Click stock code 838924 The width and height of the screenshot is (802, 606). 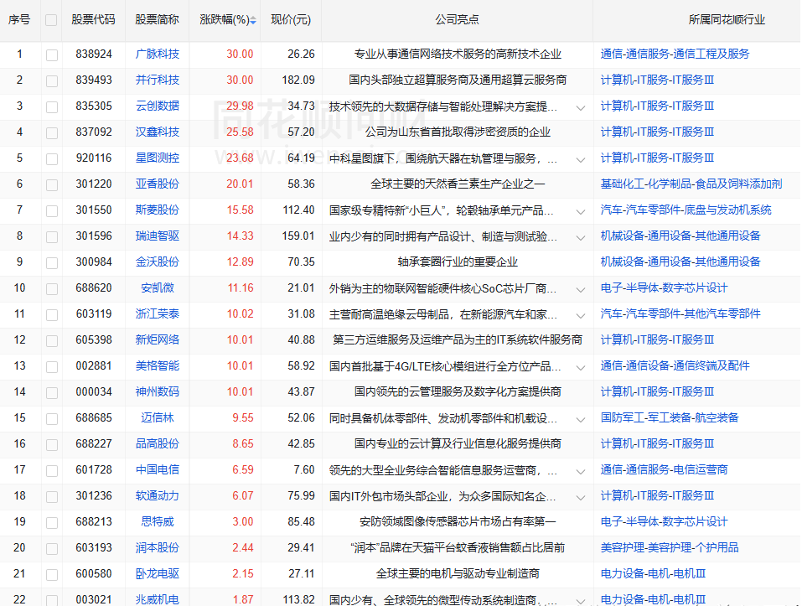pos(94,54)
